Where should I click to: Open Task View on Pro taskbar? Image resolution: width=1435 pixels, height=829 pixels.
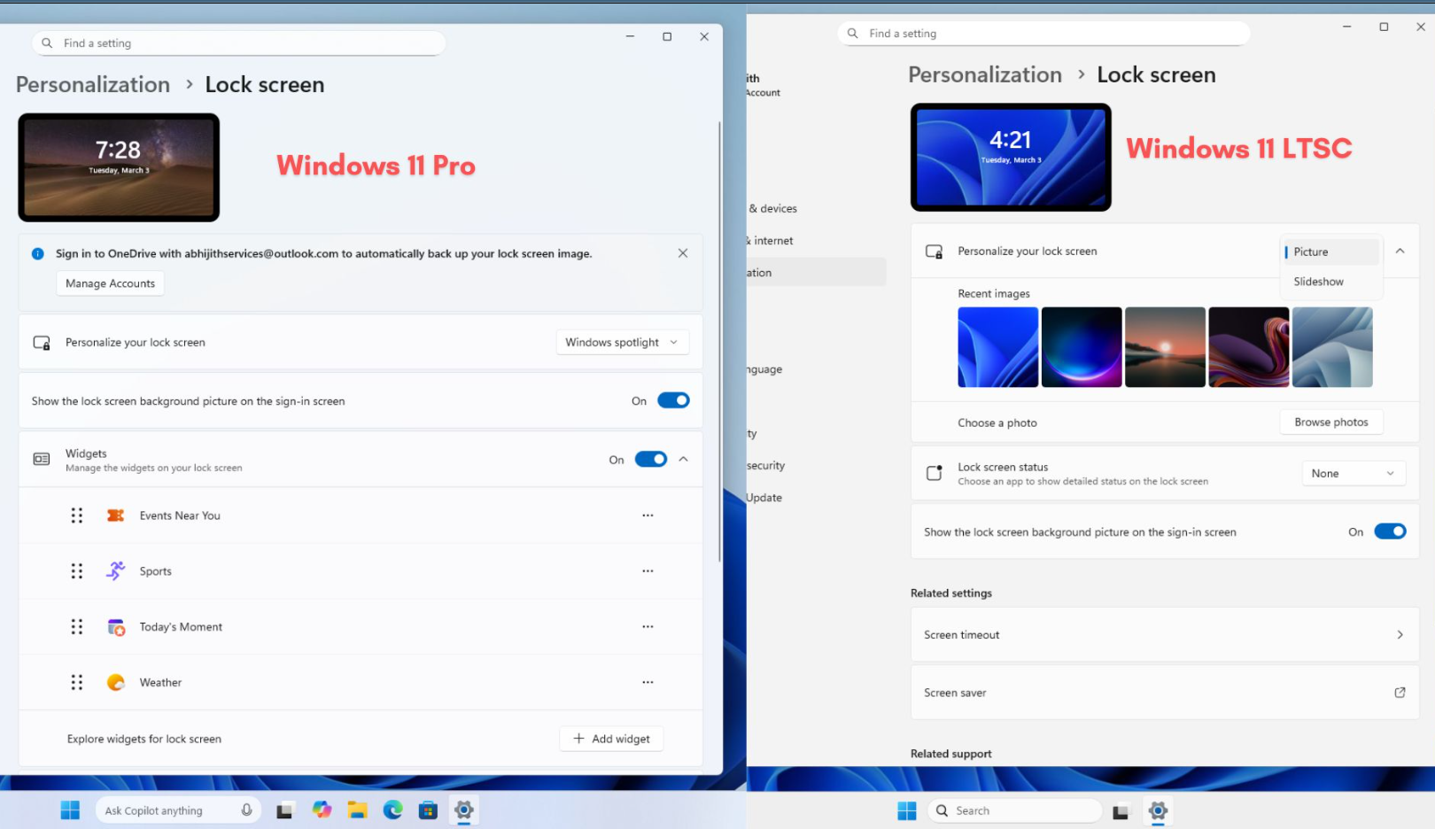point(284,810)
